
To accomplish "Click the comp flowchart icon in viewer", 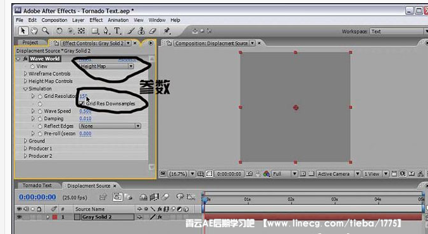I will (x=420, y=174).
